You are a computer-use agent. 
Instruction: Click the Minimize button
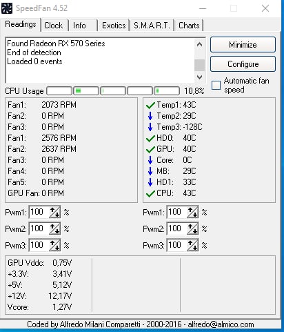[243, 45]
